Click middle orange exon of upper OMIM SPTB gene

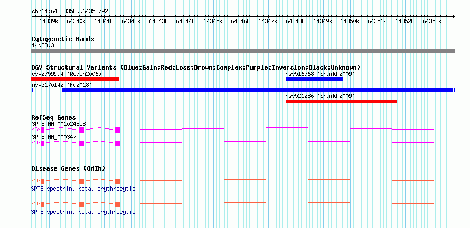click(x=81, y=181)
